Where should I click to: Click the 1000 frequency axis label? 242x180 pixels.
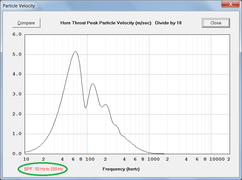pyautogui.click(x=154, y=159)
